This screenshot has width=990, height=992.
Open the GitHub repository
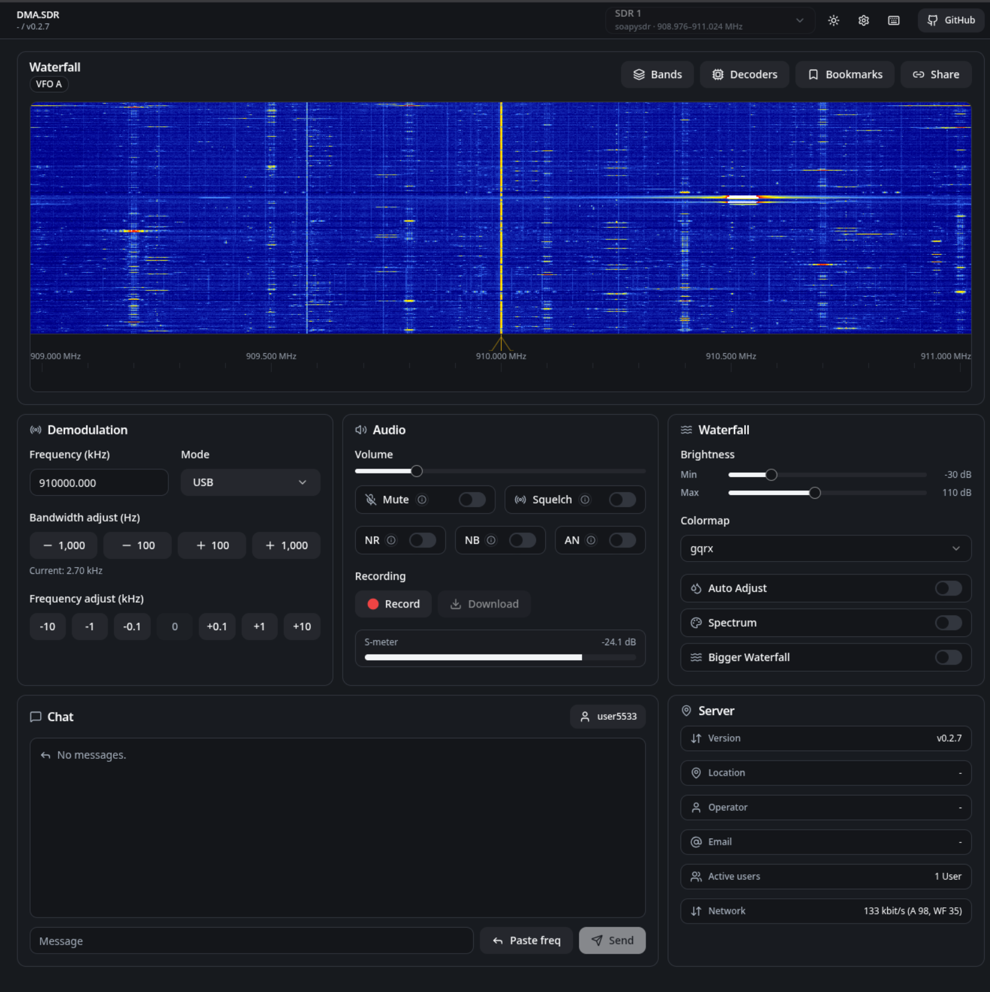coord(950,20)
